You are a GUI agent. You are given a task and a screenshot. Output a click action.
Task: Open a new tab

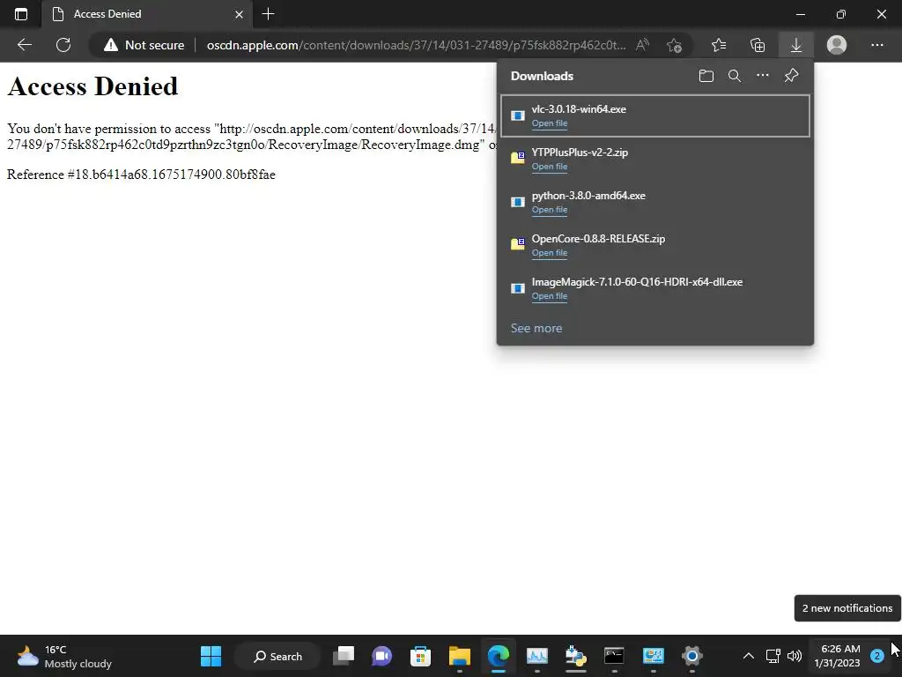(x=268, y=14)
